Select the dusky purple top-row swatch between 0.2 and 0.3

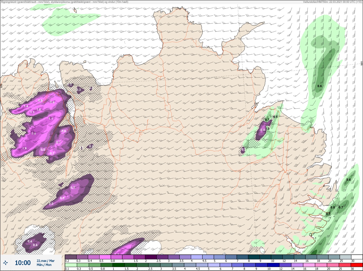point(71,257)
